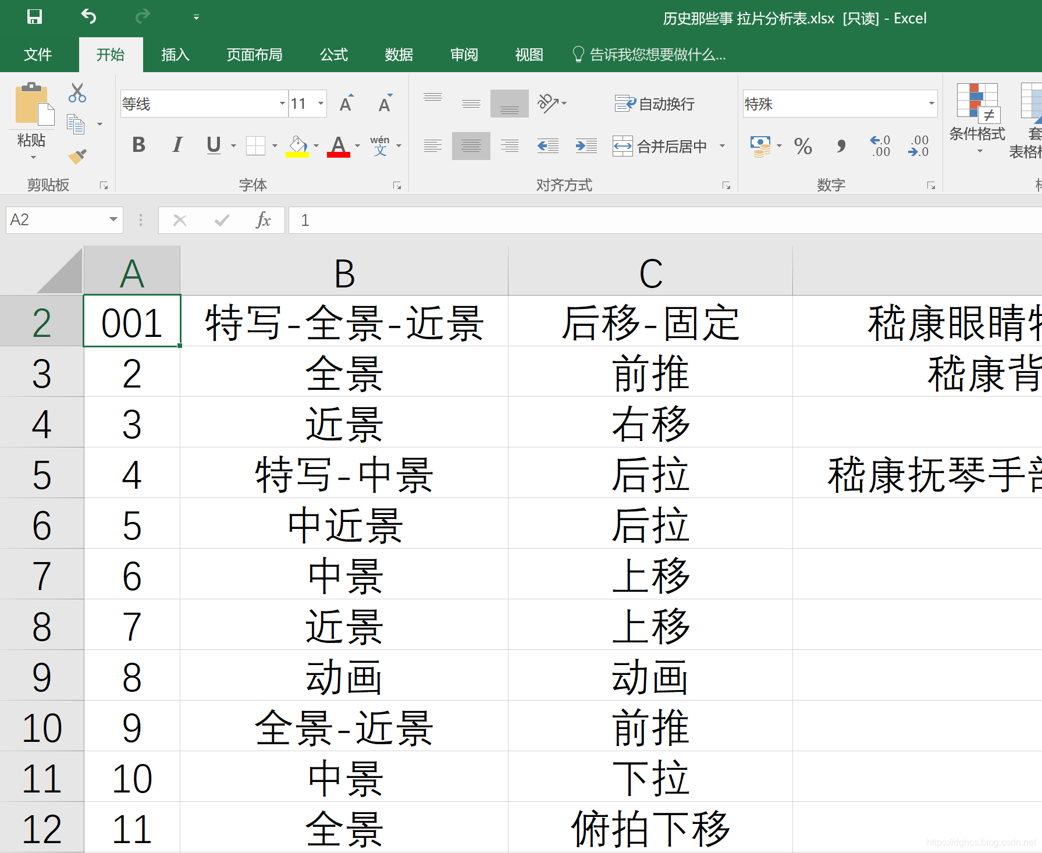Click the cell borders icon
Image resolution: width=1042 pixels, height=853 pixels.
(255, 145)
